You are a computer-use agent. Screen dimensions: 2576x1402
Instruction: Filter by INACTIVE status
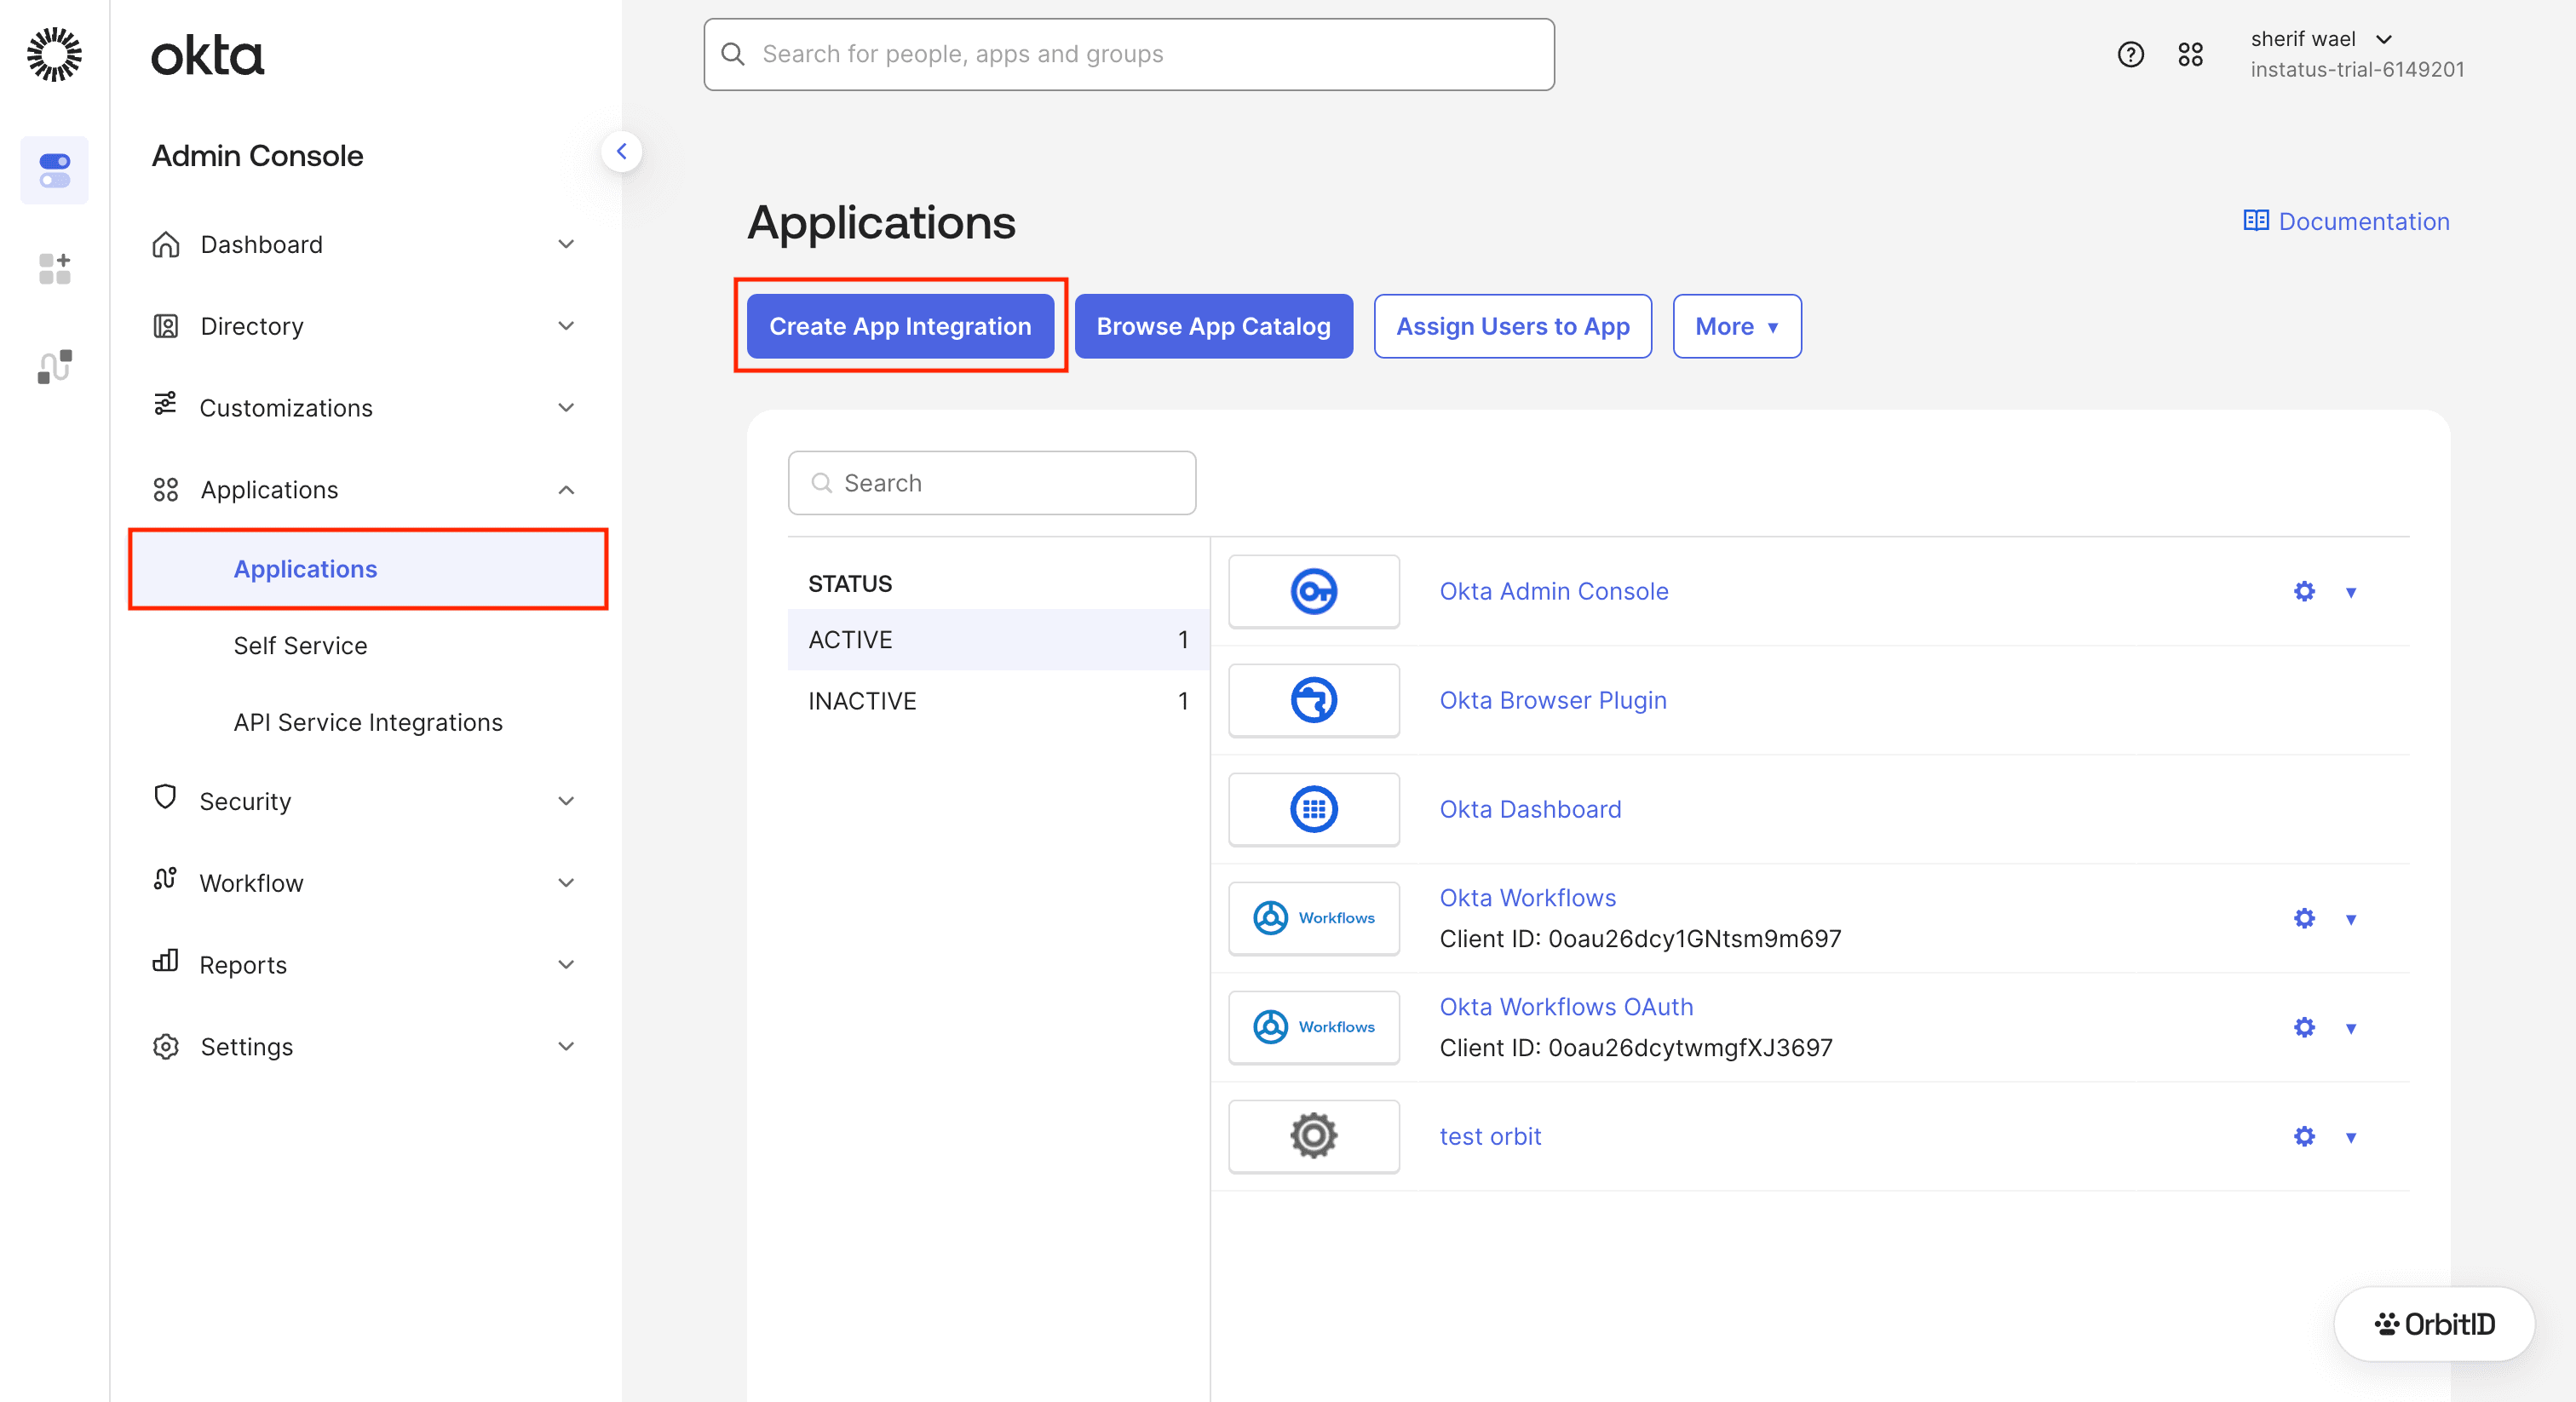(998, 701)
